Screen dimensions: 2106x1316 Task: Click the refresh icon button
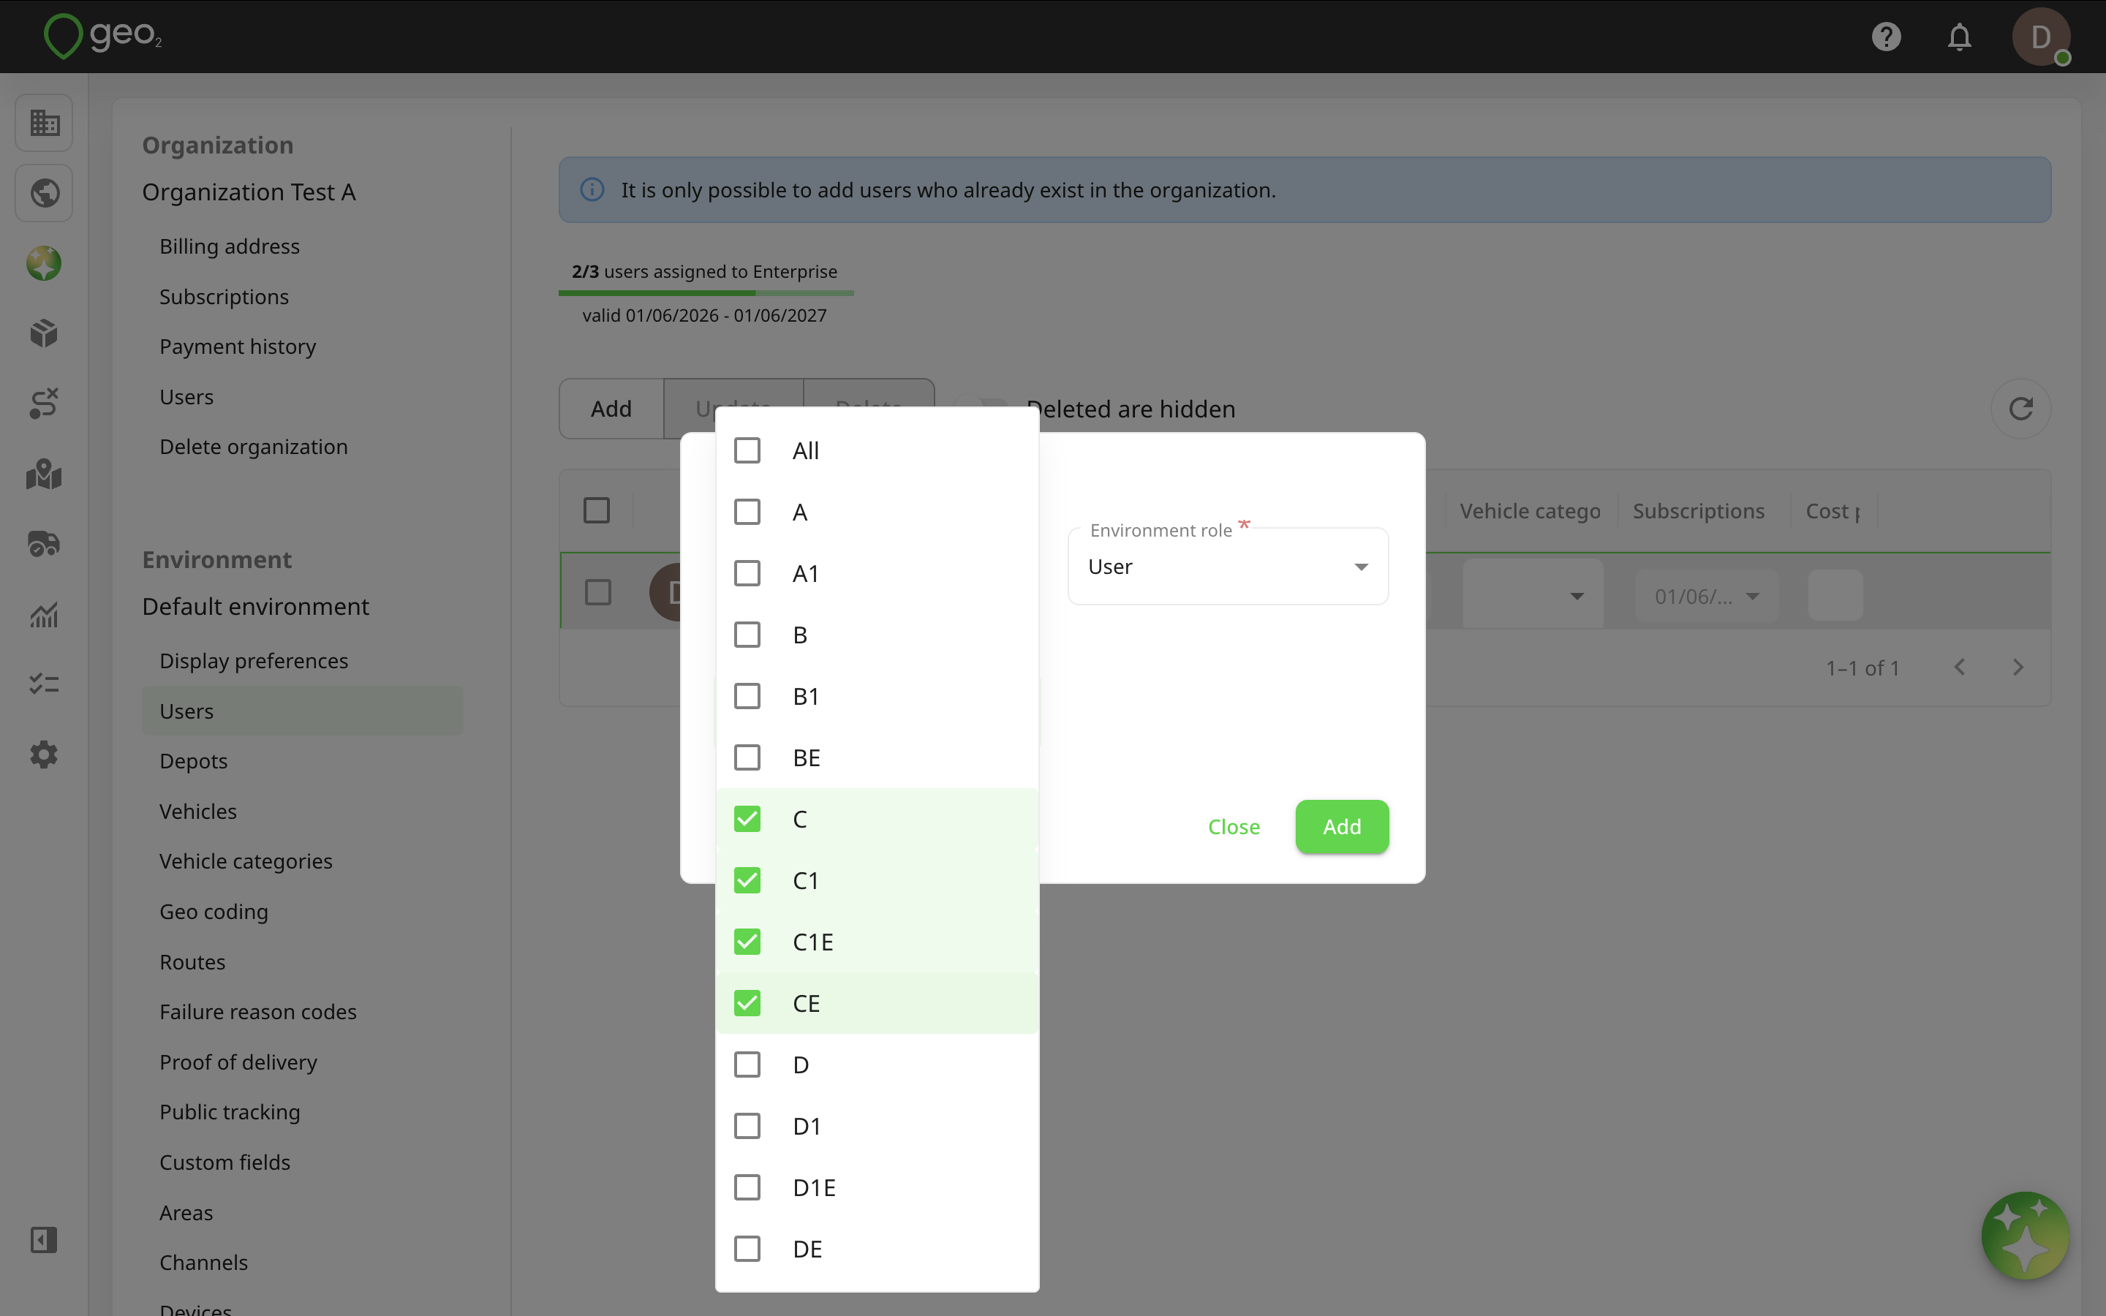tap(2020, 409)
